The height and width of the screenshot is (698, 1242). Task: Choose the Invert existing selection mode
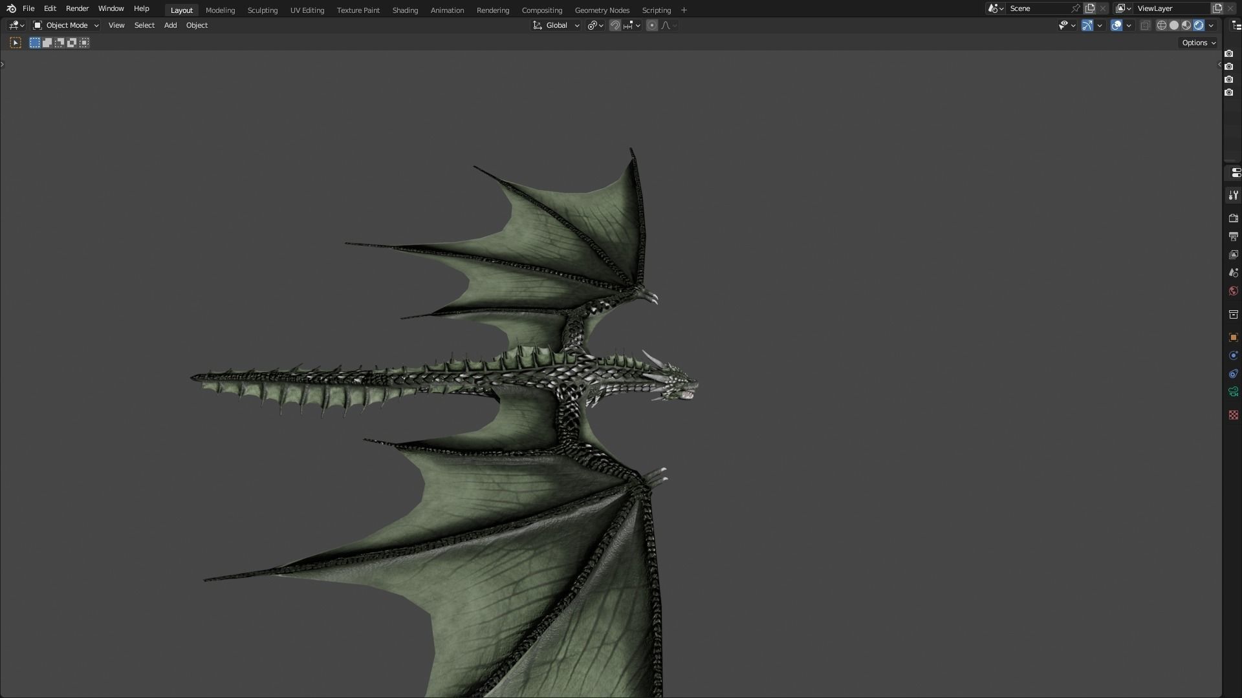72,43
